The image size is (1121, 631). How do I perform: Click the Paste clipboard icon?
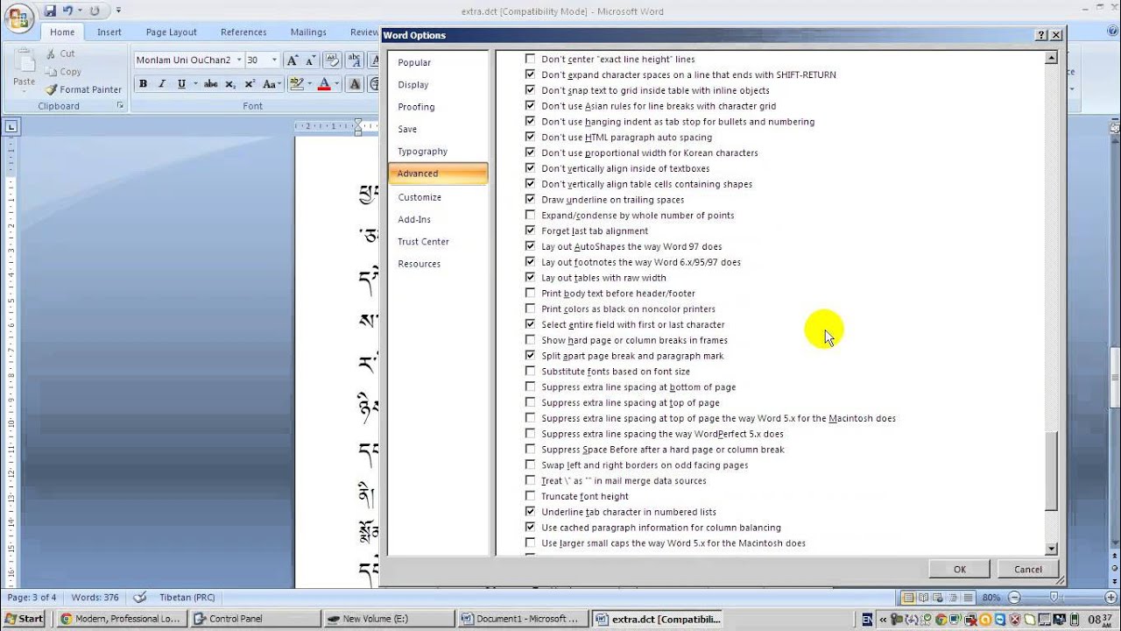(x=24, y=61)
